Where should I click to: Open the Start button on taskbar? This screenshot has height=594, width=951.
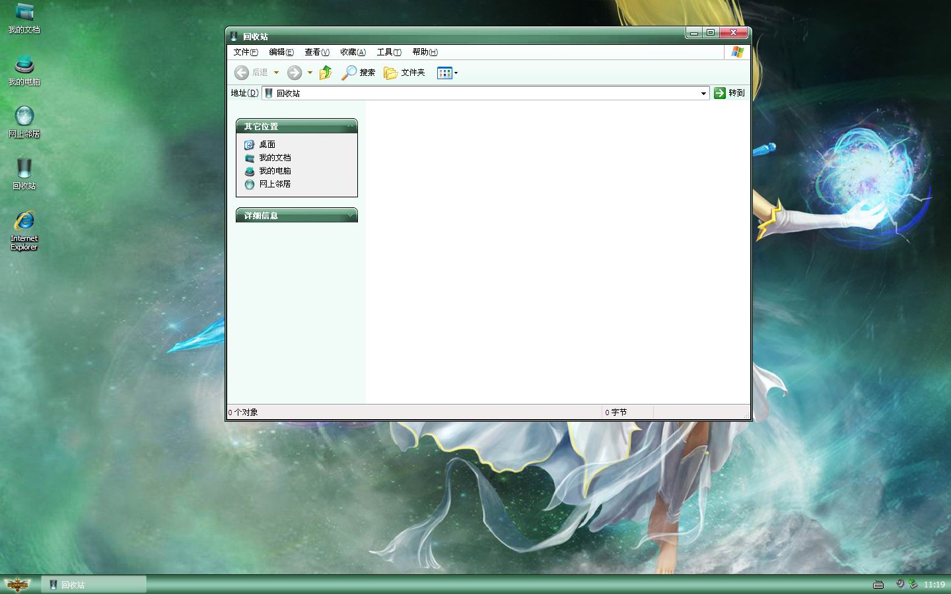click(18, 584)
